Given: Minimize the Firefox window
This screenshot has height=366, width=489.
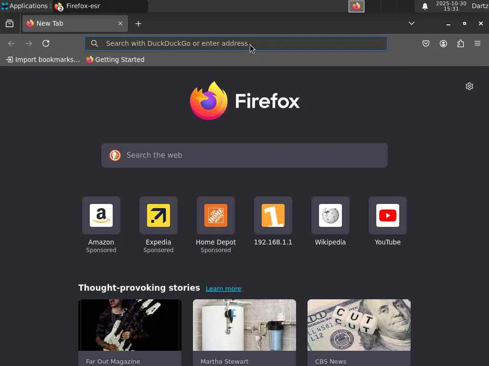Looking at the screenshot, I should pyautogui.click(x=448, y=24).
